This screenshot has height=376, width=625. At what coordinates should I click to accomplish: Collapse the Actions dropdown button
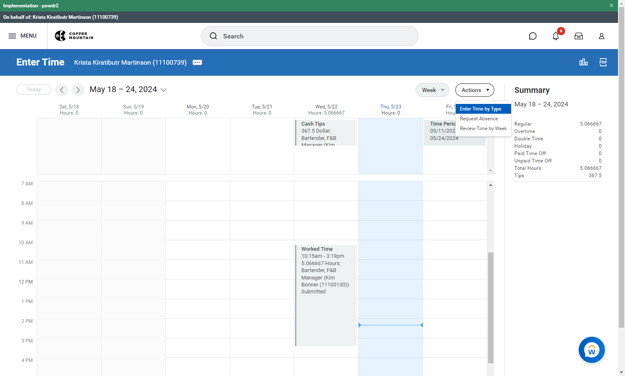pos(475,90)
